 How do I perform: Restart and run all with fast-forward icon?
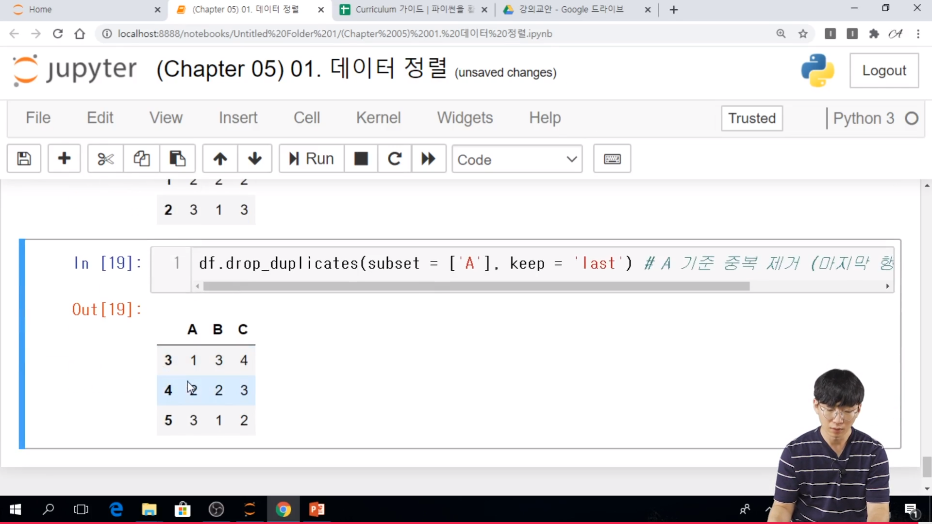tap(428, 159)
